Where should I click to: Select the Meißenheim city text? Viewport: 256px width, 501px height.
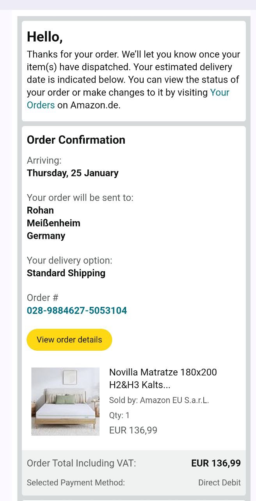tap(53, 223)
